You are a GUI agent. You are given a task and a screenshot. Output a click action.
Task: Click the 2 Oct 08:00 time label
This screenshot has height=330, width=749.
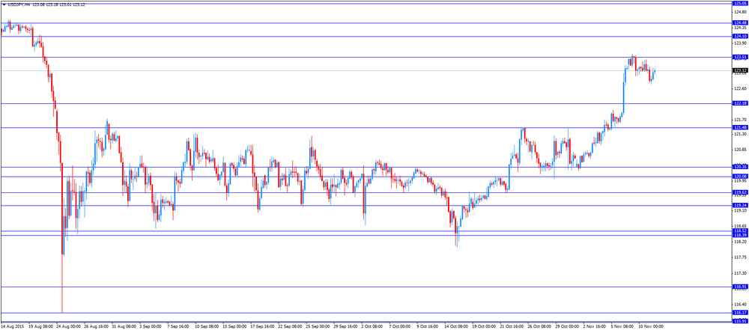coord(372,327)
